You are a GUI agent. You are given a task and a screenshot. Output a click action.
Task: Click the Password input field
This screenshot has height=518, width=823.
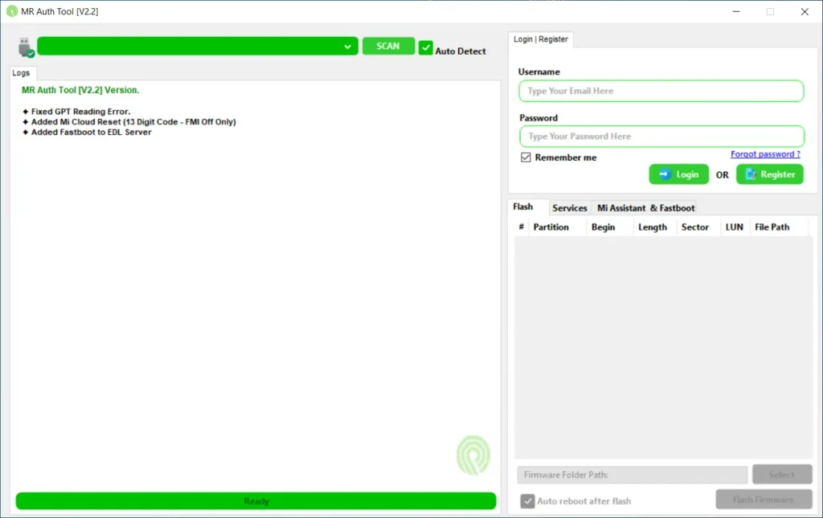coord(662,137)
